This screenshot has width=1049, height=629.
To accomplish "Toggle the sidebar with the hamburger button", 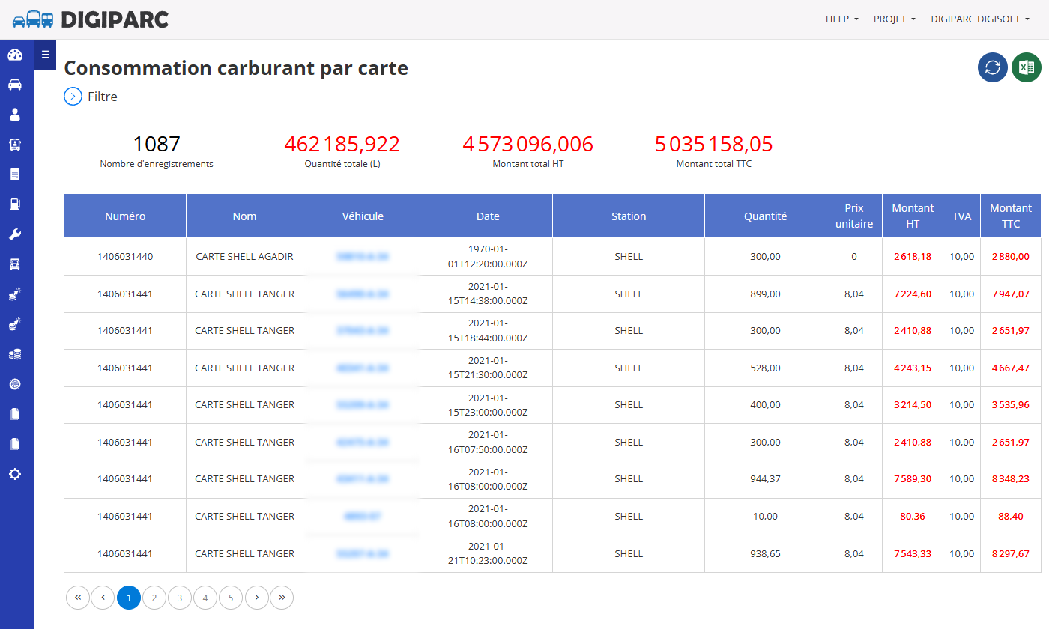I will [x=45, y=54].
